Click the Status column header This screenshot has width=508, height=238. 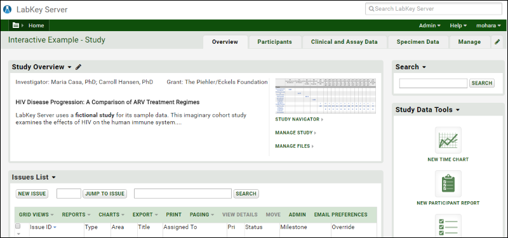[253, 227]
